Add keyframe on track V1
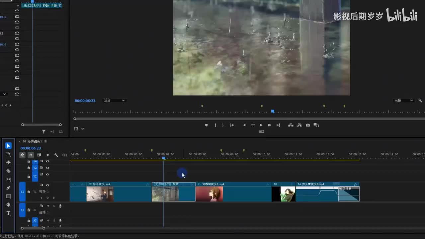 click(47, 198)
